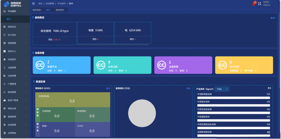Click the icon on the 事件告警 yellow card

click(222, 65)
